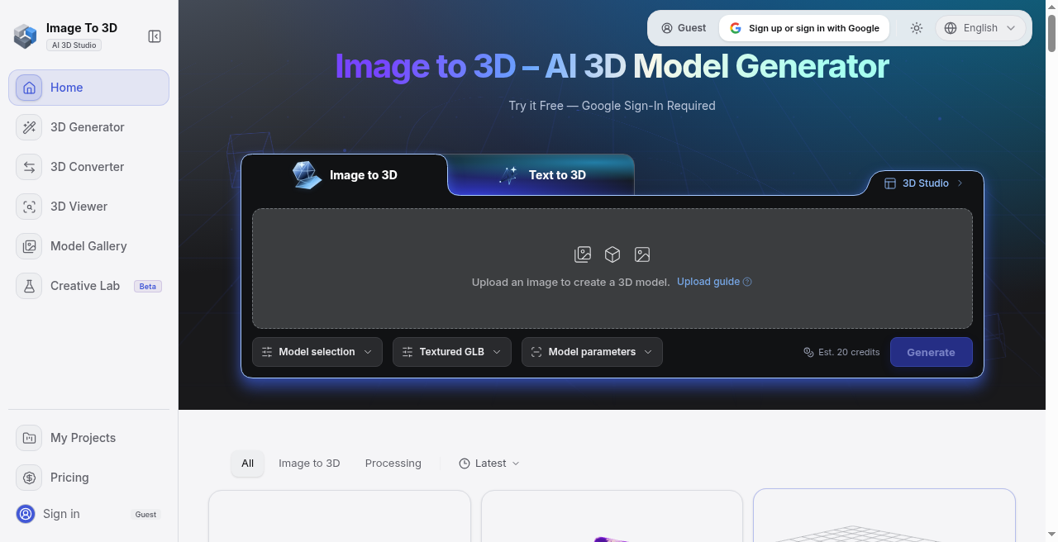This screenshot has width=1058, height=542.
Task: Click the AI 3D Studio badge
Action: tap(74, 45)
